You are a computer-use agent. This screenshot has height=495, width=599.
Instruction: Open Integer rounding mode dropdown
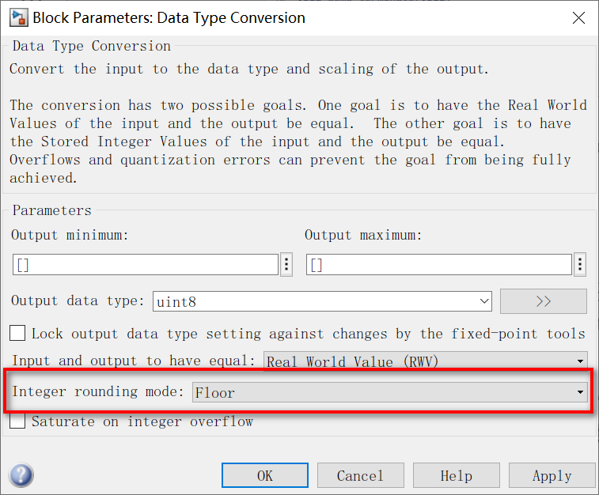[x=389, y=392]
